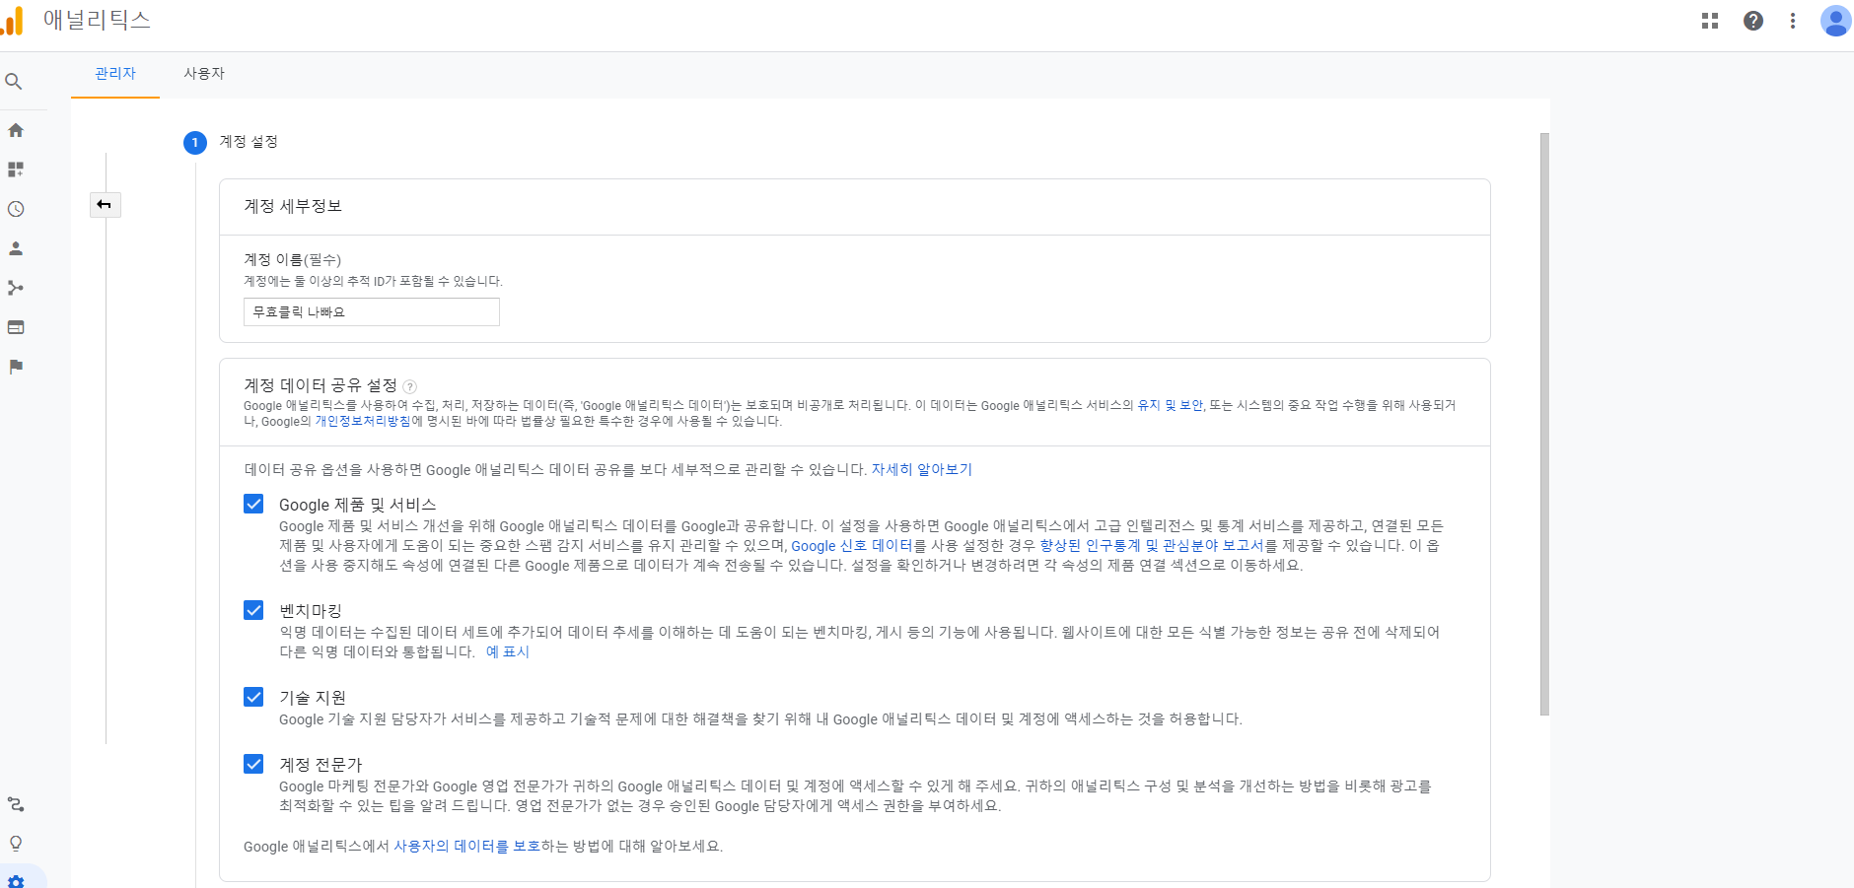The height and width of the screenshot is (888, 1854).
Task: Open Admin gear icon in sidebar
Action: pos(16,880)
